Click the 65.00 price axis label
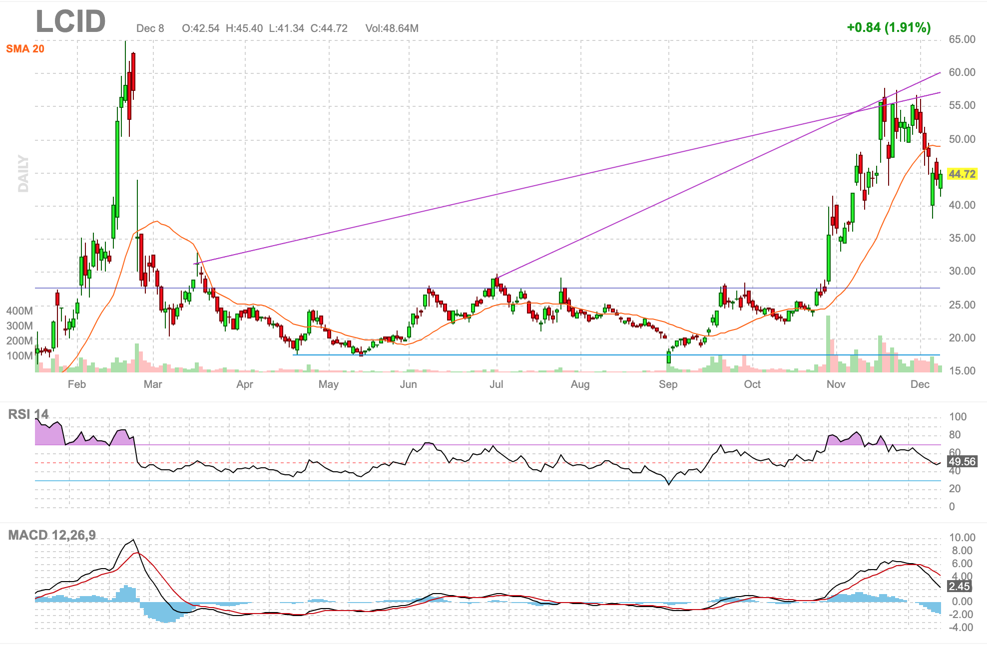 pyautogui.click(x=962, y=39)
